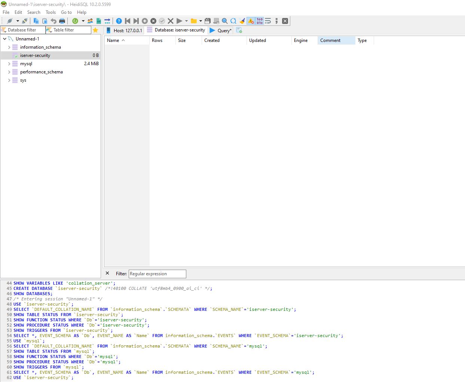Cancel editing with the X icon
Image resolution: width=465 pixels, height=382 pixels.
(x=171, y=21)
